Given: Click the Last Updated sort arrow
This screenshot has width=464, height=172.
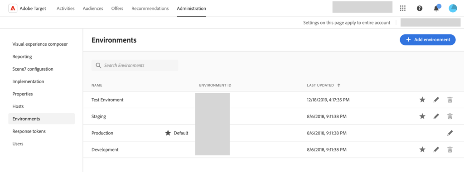Looking at the screenshot, I should (339, 85).
